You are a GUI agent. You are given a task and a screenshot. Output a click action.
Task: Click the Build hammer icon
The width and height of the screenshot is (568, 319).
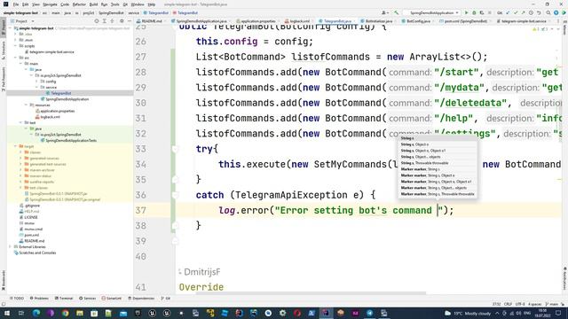(397, 12)
